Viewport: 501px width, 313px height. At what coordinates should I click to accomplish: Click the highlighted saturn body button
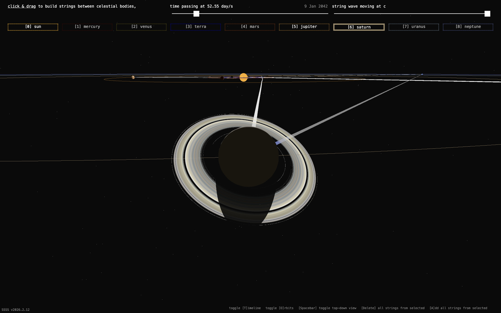(x=359, y=27)
